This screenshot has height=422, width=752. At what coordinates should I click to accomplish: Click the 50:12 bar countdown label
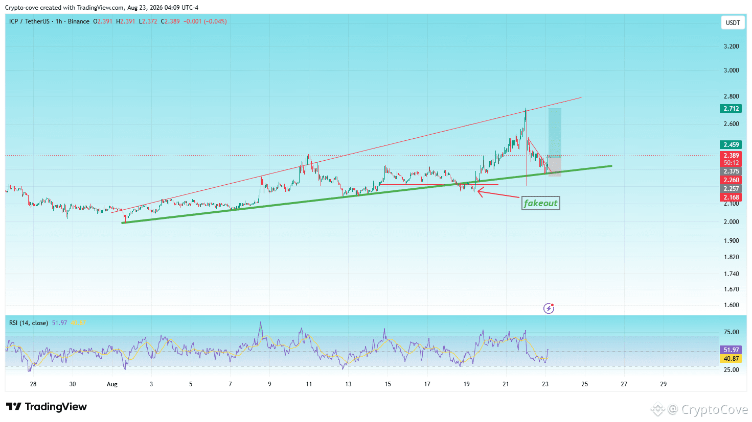tap(731, 163)
